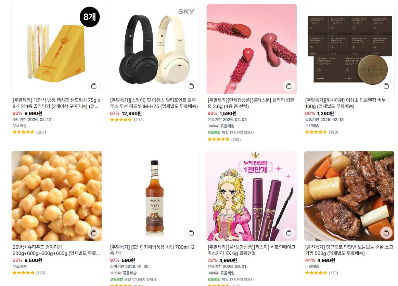
Task: View the Monin Zero syrup bottle image
Action: [154, 196]
